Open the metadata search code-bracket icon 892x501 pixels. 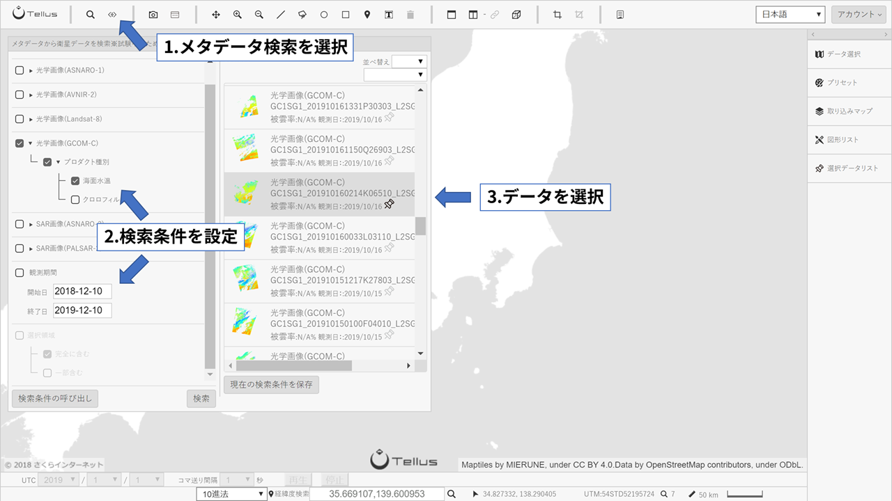[x=112, y=15]
